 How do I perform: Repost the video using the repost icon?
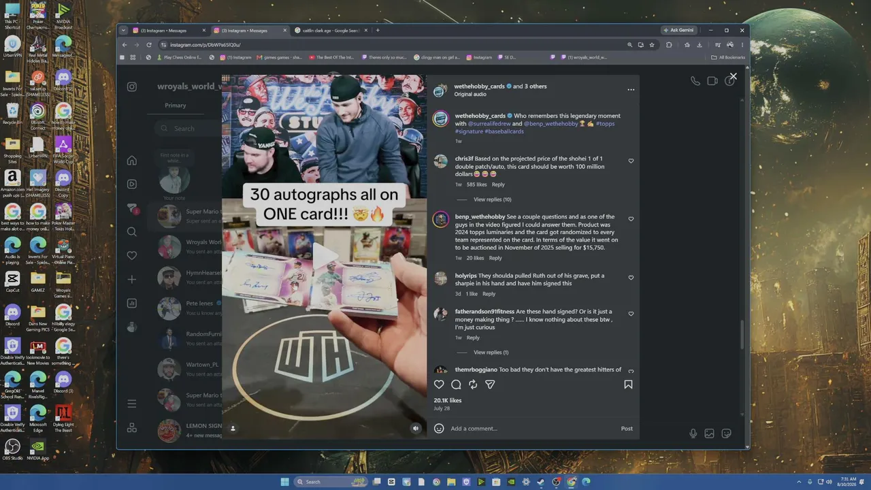click(473, 385)
